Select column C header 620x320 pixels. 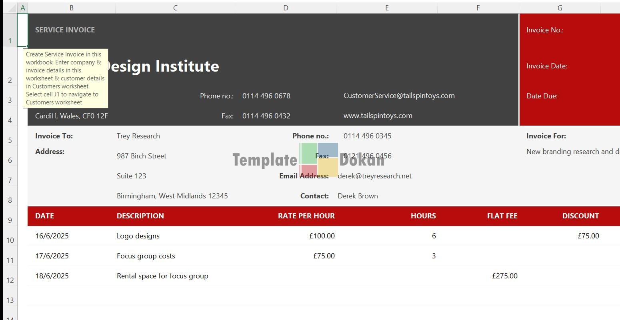click(x=175, y=8)
